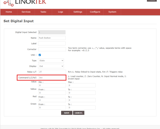The height and width of the screenshot is (129, 160).
Task: Open the System menu
Action: (x=112, y=12)
